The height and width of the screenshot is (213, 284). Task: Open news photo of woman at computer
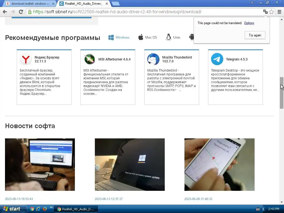click(40, 164)
